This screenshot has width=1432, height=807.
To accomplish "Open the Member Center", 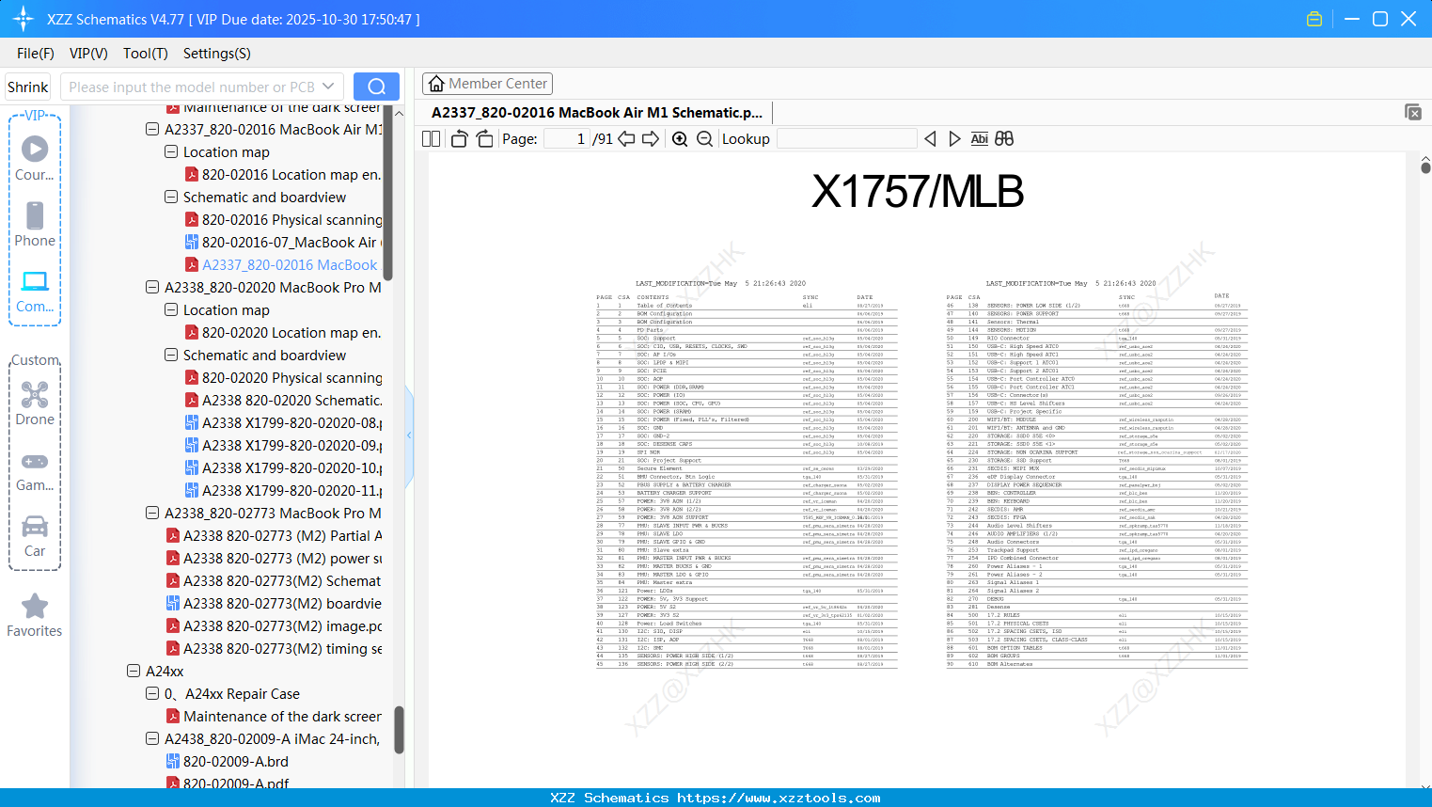I will 487,84.
